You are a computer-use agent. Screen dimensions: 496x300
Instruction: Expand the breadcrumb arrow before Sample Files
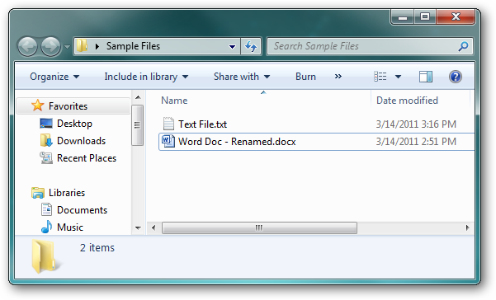(97, 46)
